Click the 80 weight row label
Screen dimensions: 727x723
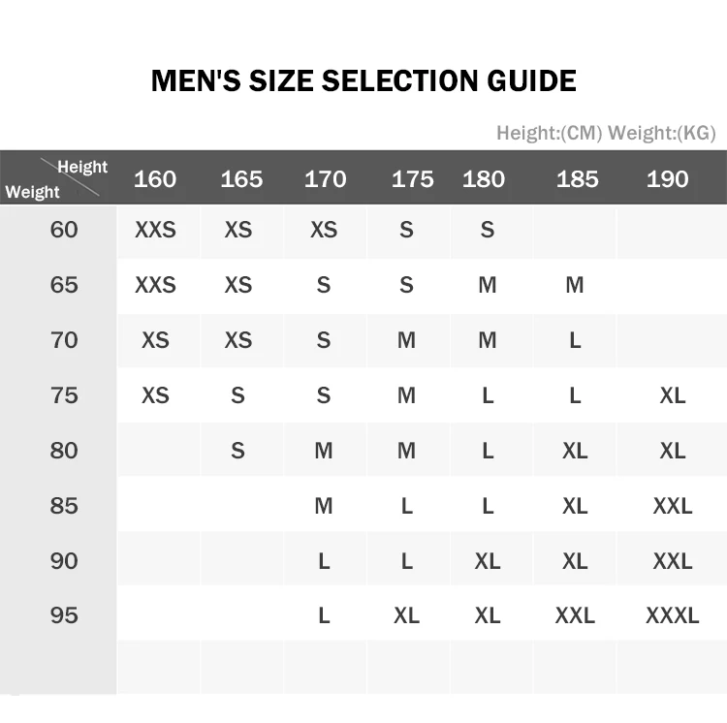(x=64, y=451)
